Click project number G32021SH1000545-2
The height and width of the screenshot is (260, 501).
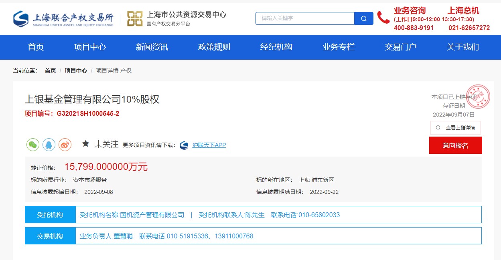88,113
